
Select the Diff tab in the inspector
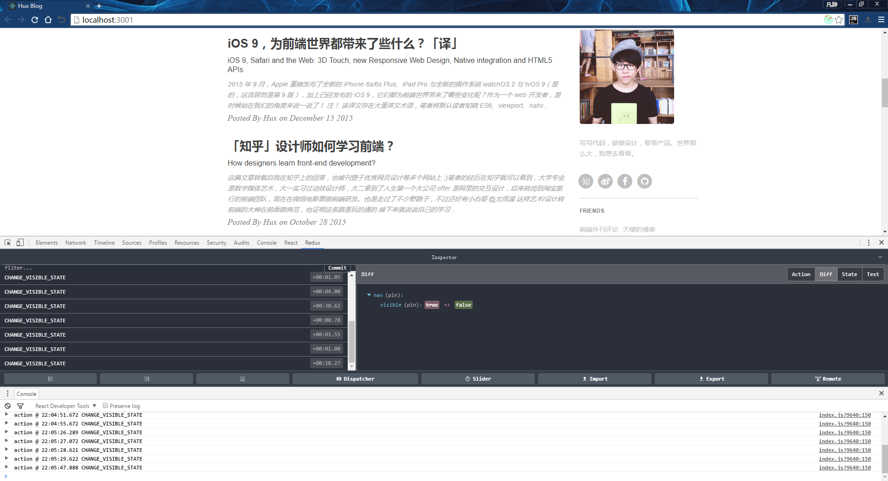826,274
